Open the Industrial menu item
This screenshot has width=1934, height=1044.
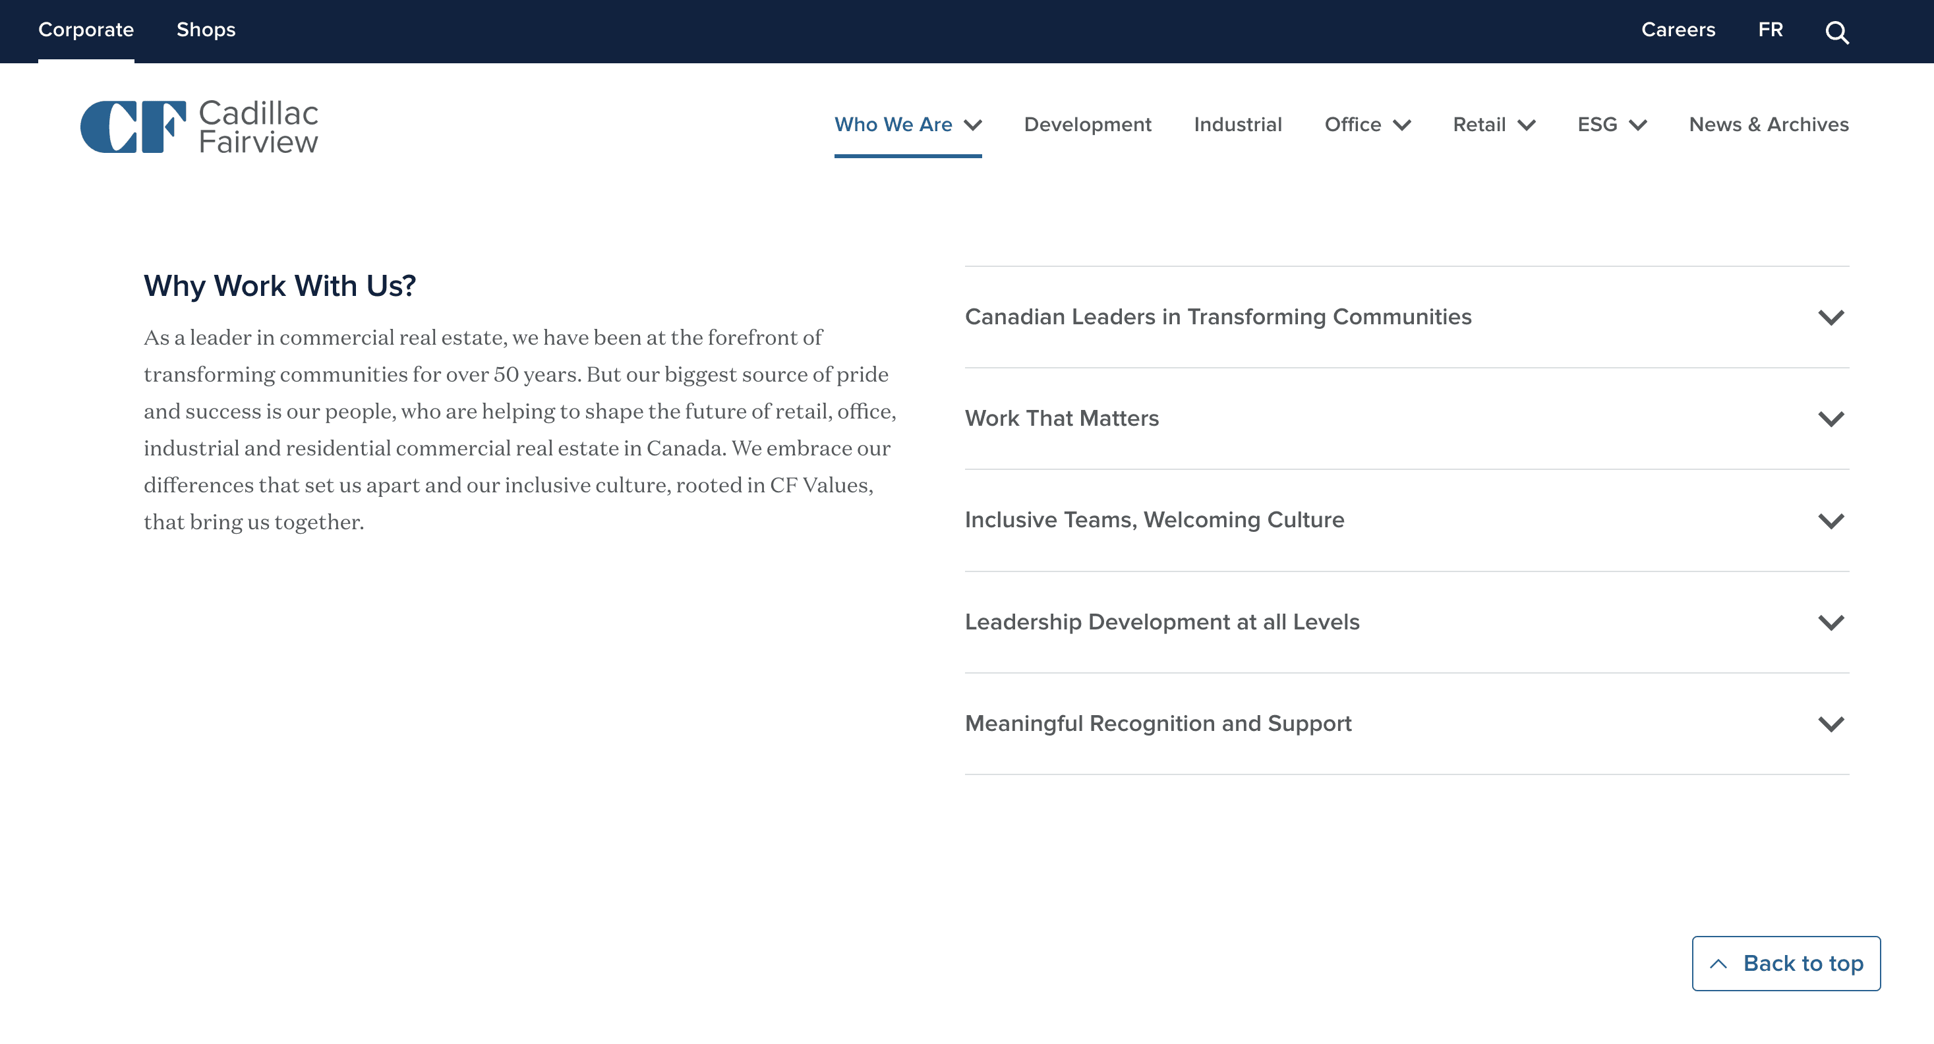coord(1237,125)
